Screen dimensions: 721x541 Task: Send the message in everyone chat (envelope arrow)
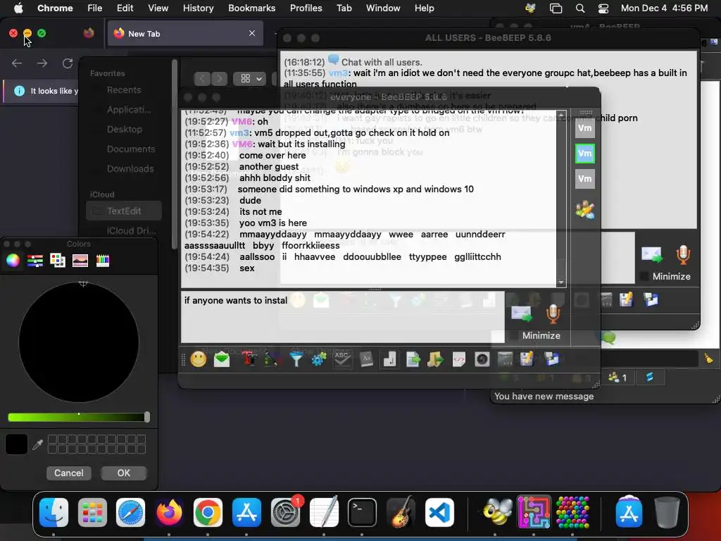click(x=522, y=313)
